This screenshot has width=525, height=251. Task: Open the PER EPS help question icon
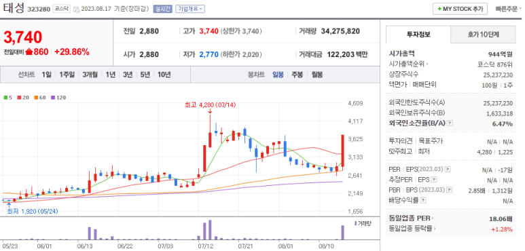(448, 170)
